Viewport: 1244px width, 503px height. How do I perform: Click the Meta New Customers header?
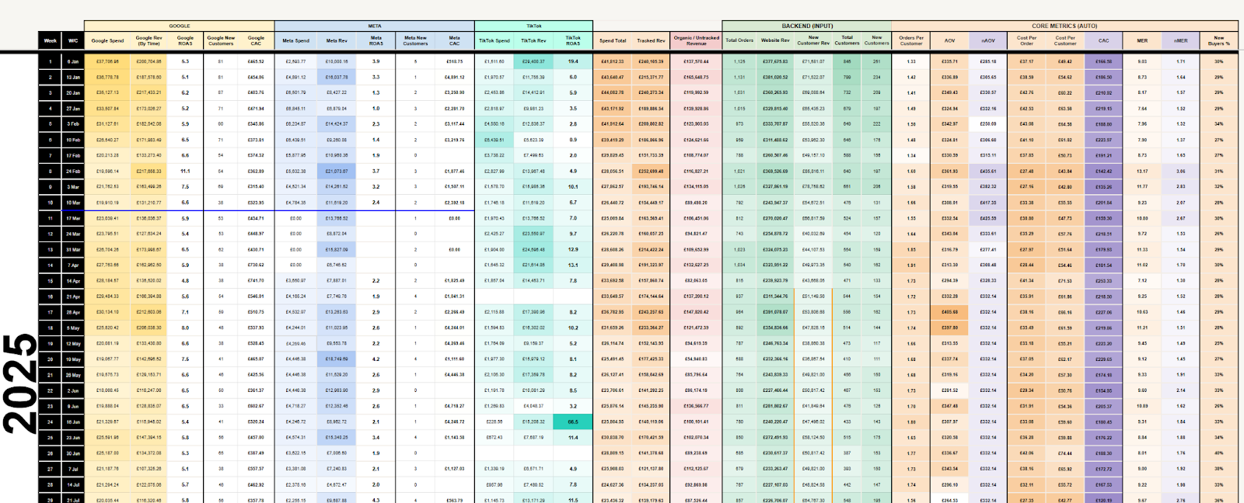point(415,40)
